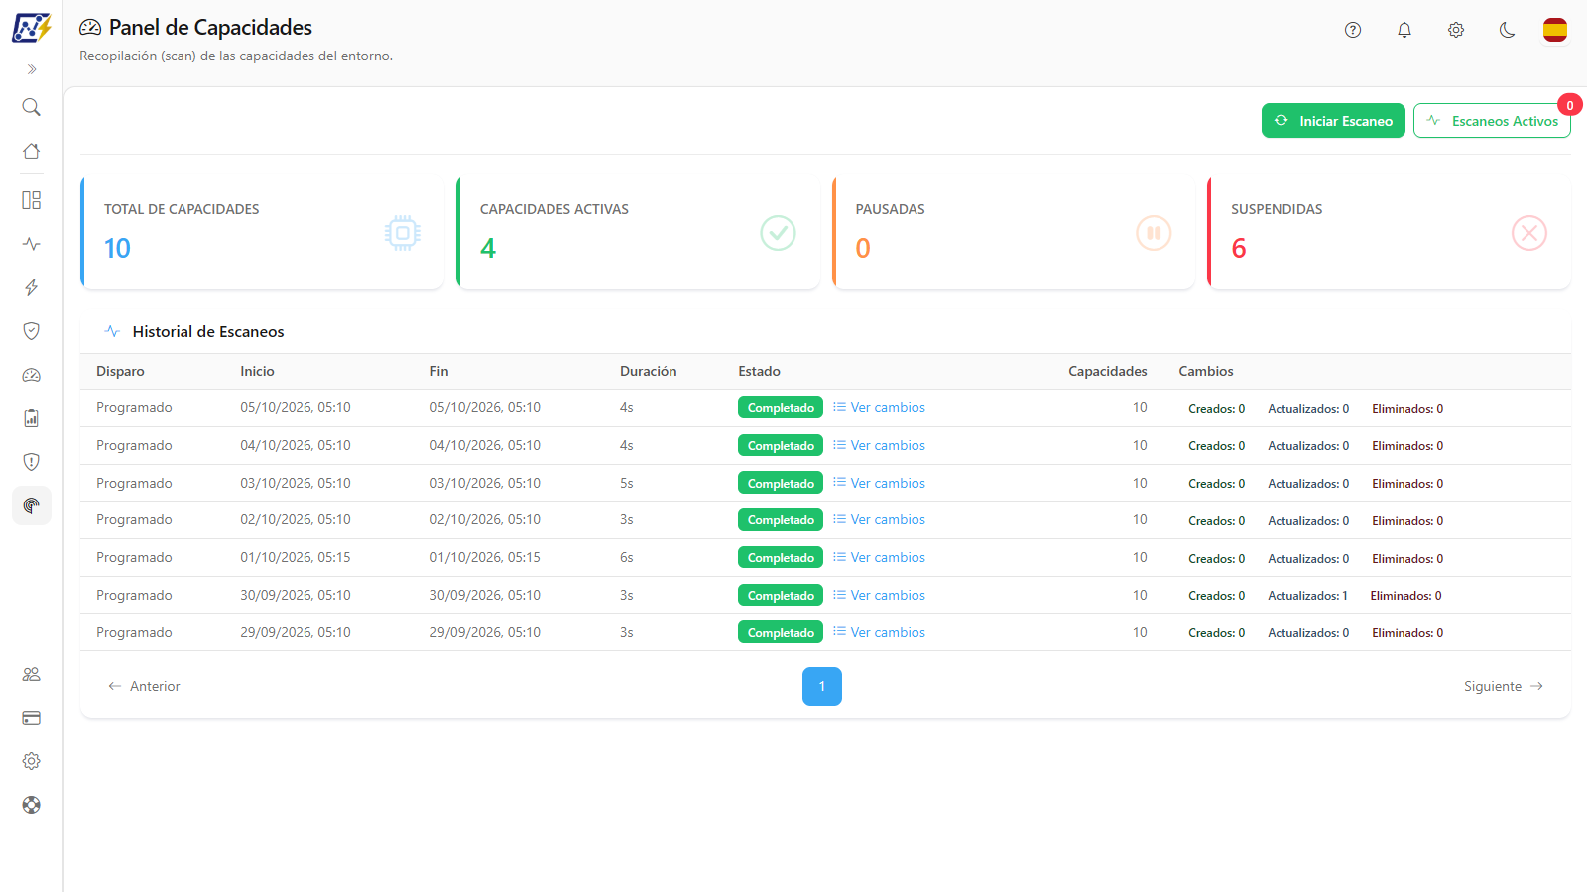Open Ver cambios for 05/10/2026 scan
The width and height of the screenshot is (1587, 892).
tap(879, 407)
